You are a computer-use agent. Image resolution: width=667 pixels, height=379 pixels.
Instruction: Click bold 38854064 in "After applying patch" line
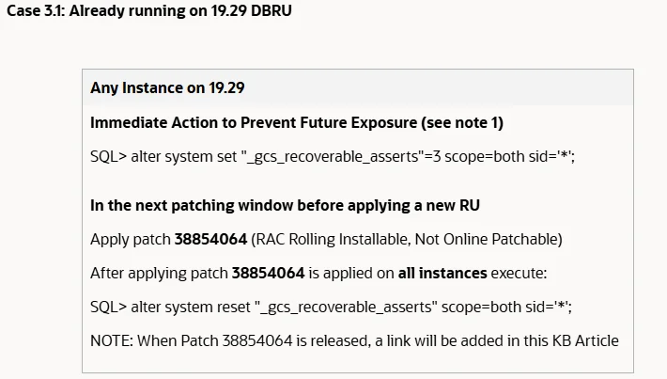pyautogui.click(x=269, y=273)
